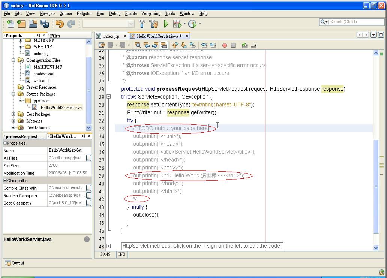Select HelloWorldServlet.java in Projects tree
Image resolution: width=387 pixels, height=278 pixels.
[x=61, y=108]
